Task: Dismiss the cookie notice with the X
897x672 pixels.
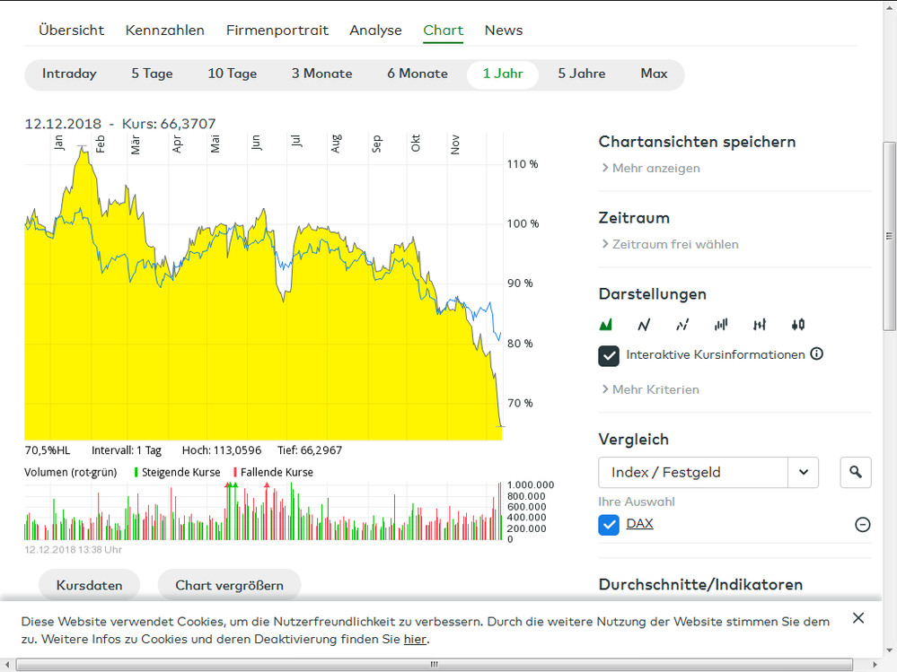Action: point(857,617)
